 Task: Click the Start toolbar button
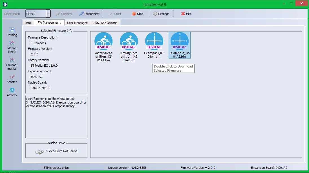[x=115, y=14]
